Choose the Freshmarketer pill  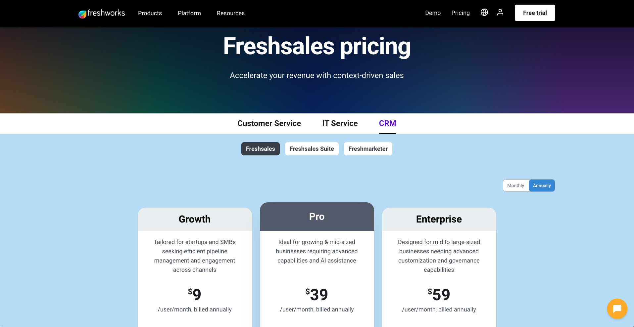tap(368, 149)
